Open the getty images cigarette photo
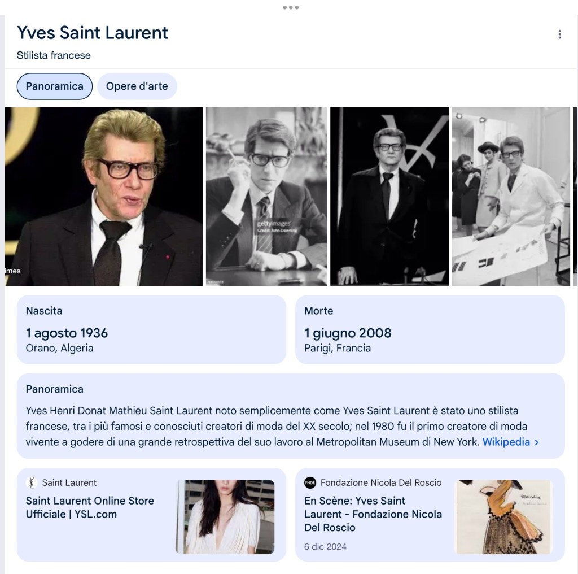The height and width of the screenshot is (574, 578). [x=266, y=197]
